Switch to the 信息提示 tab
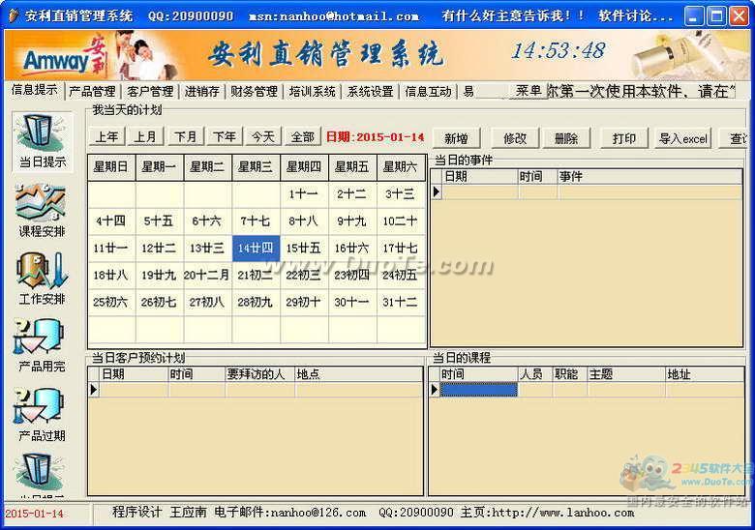The width and height of the screenshot is (755, 530). point(35,90)
